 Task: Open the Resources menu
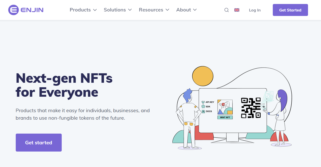click(154, 10)
